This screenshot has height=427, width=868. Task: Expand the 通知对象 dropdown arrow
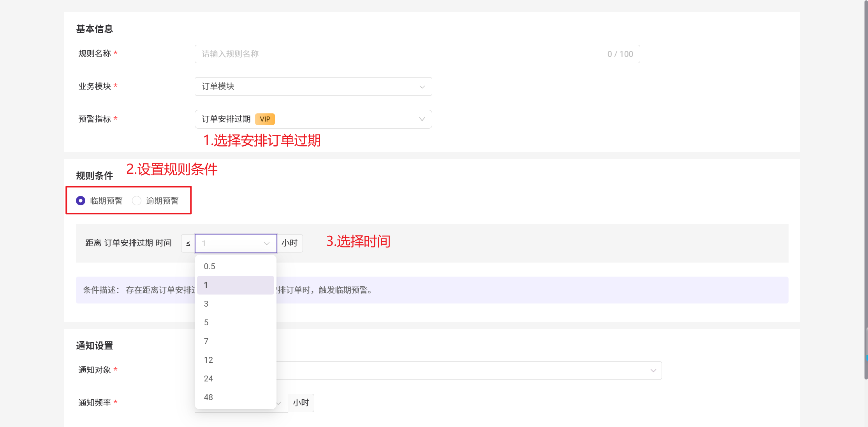point(653,371)
